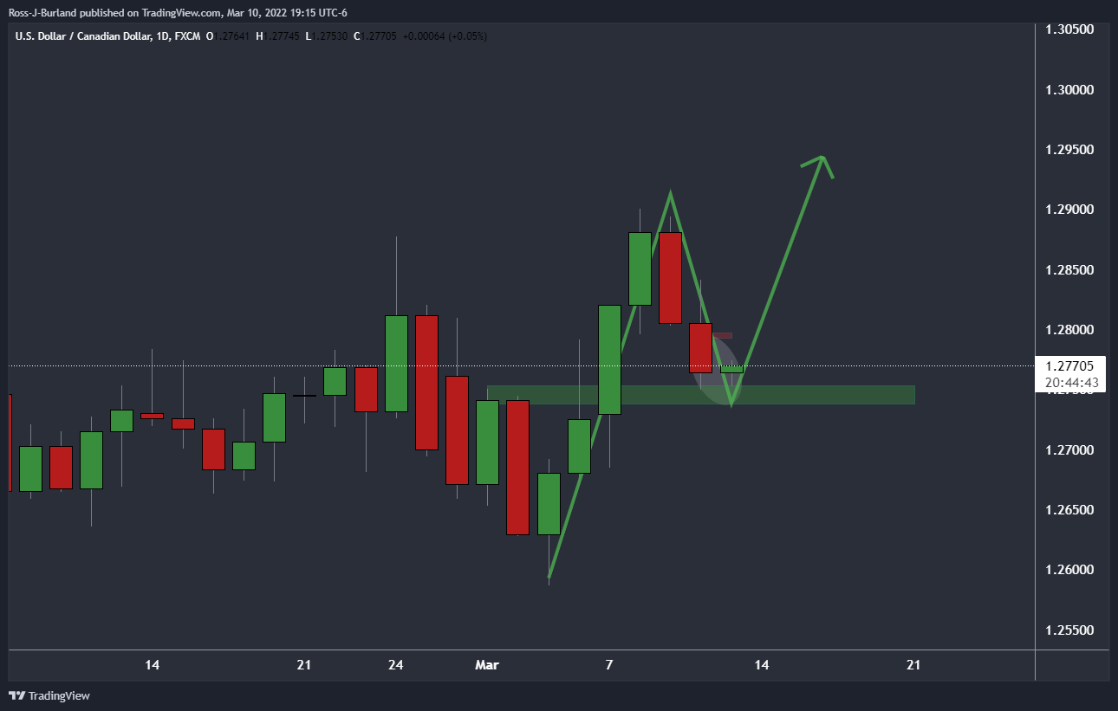This screenshot has width=1118, height=711.
Task: Click the current price label 1.27705
Action: (x=1072, y=365)
